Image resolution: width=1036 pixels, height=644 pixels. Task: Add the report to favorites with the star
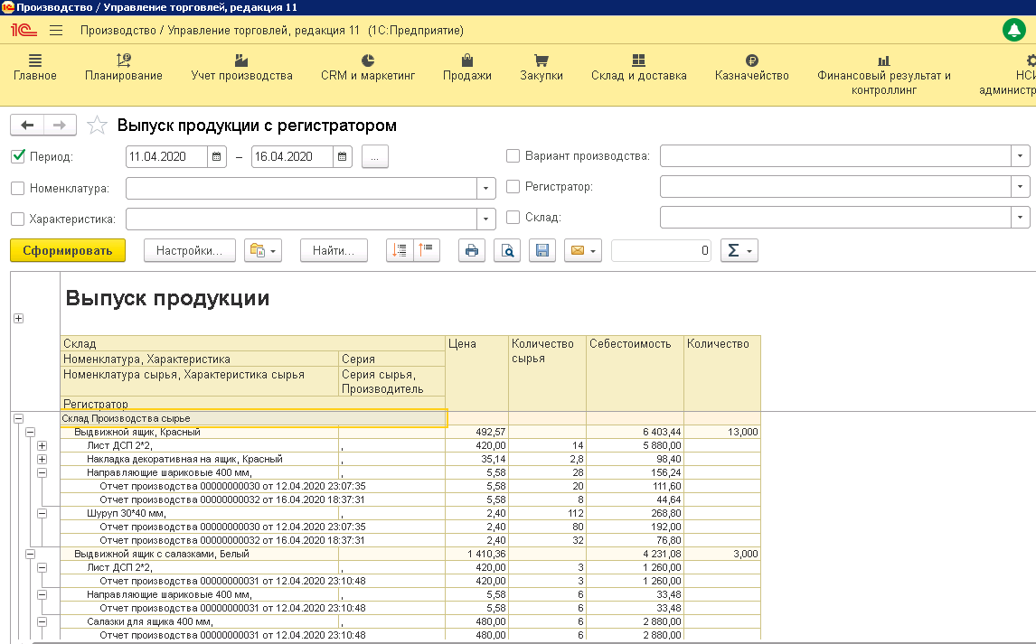coord(97,126)
